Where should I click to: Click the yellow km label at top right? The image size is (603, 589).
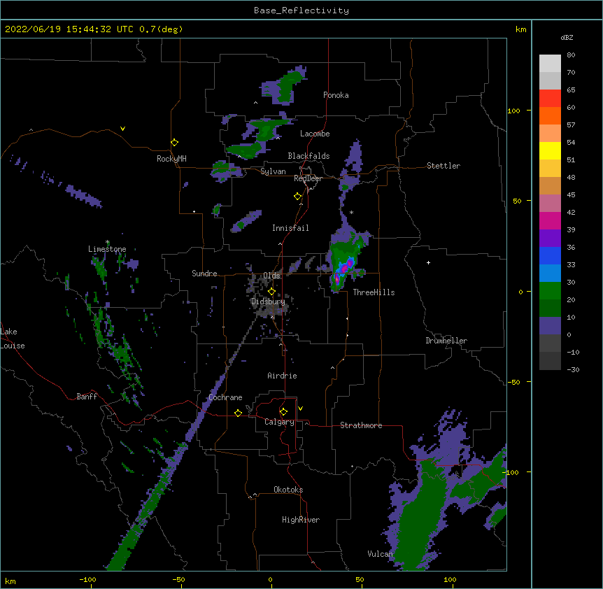[x=520, y=29]
